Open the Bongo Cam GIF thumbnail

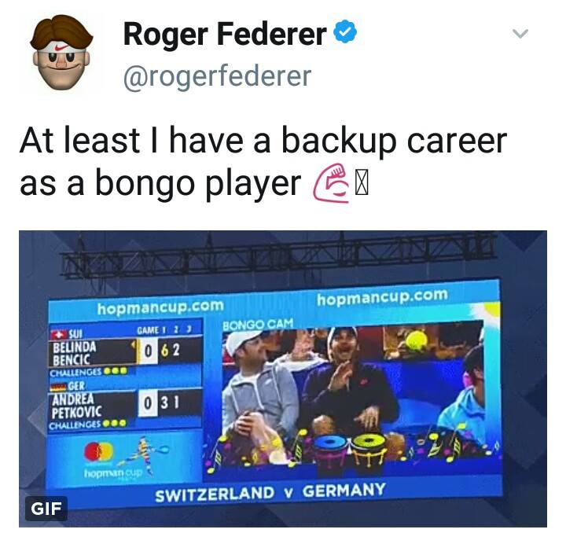pyautogui.click(x=283, y=378)
